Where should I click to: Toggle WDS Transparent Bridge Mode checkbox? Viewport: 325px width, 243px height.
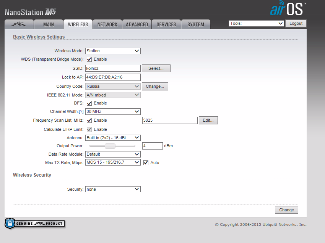[89, 60]
